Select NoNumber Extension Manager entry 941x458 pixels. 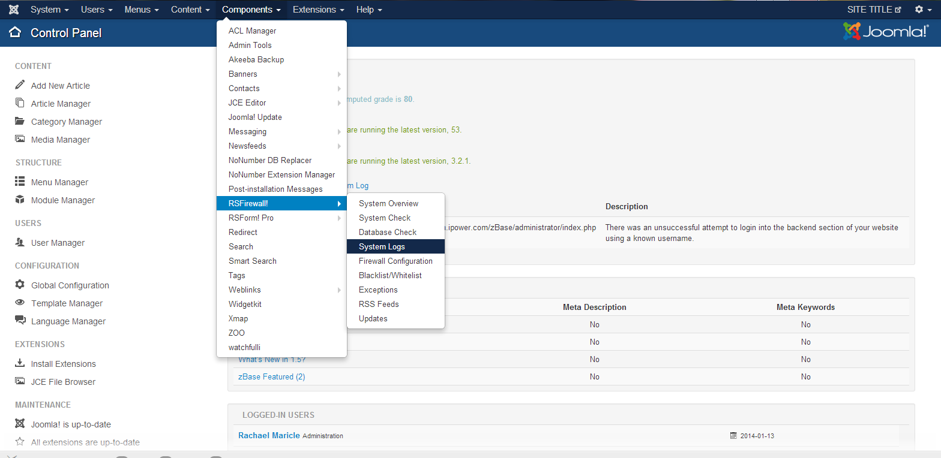tap(281, 174)
